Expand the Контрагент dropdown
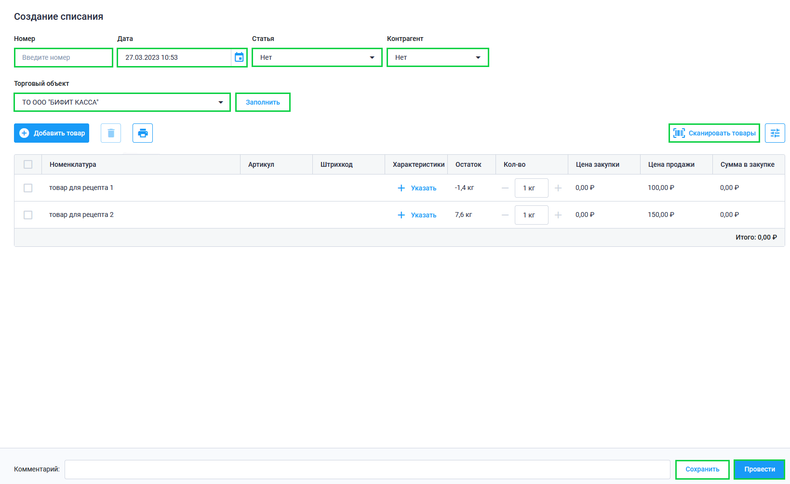This screenshot has height=484, width=790. coord(438,57)
